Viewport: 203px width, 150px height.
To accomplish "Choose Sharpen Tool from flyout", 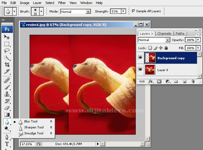I will [x=33, y=127].
